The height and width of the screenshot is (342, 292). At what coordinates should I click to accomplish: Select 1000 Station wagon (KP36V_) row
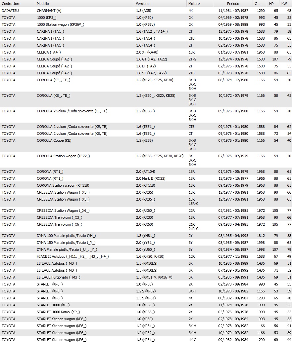tap(146, 24)
